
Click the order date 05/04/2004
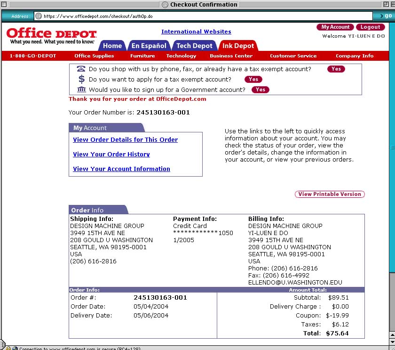coord(151,306)
